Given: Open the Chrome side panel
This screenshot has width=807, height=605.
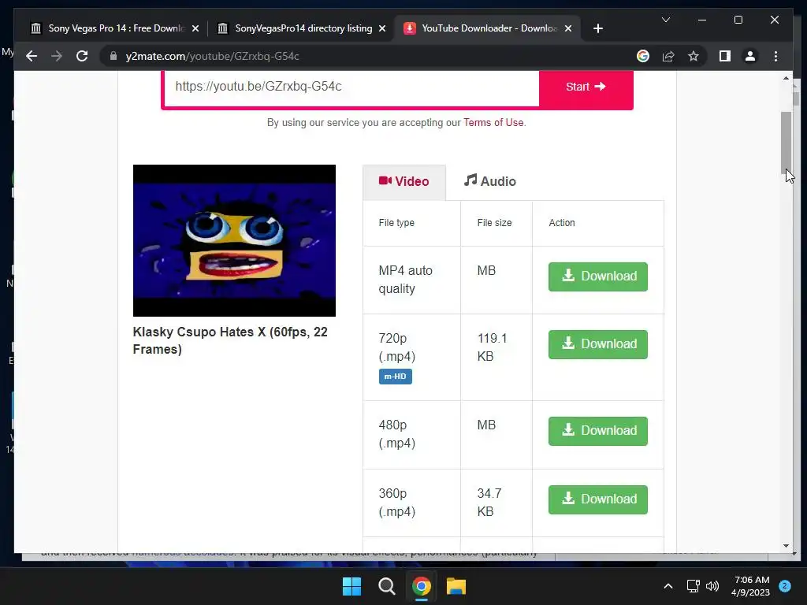Looking at the screenshot, I should point(725,56).
